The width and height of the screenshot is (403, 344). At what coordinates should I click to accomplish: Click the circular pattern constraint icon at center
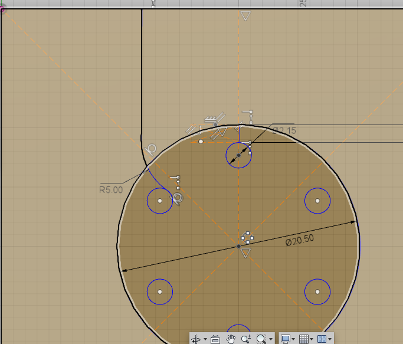tap(247, 238)
